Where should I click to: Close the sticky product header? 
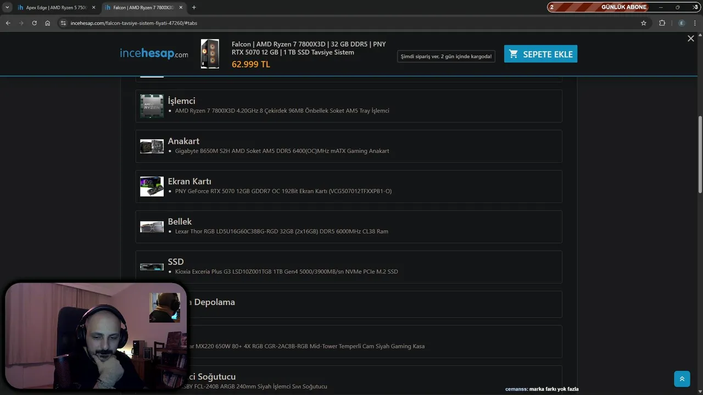pos(691,38)
